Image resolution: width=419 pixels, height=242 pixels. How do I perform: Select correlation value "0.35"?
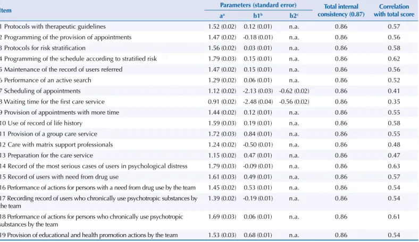coord(394,102)
